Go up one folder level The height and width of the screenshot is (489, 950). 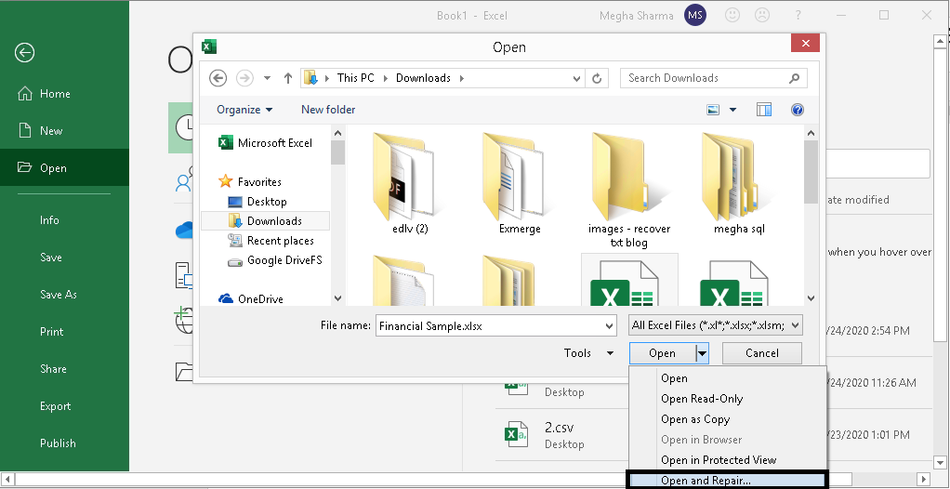pyautogui.click(x=288, y=77)
